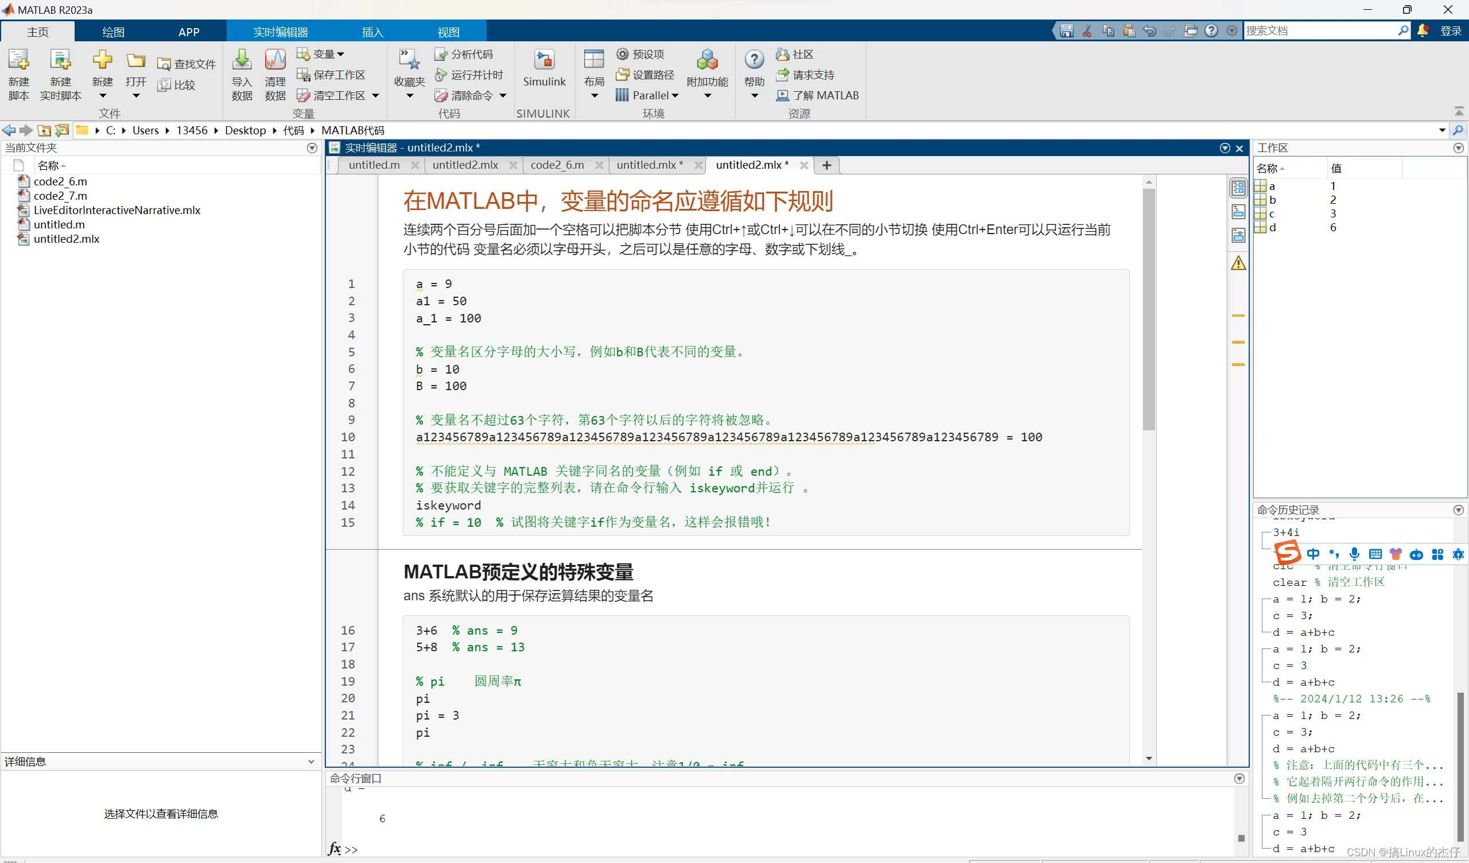
Task: Open Parallel dropdown menu
Action: (x=648, y=95)
